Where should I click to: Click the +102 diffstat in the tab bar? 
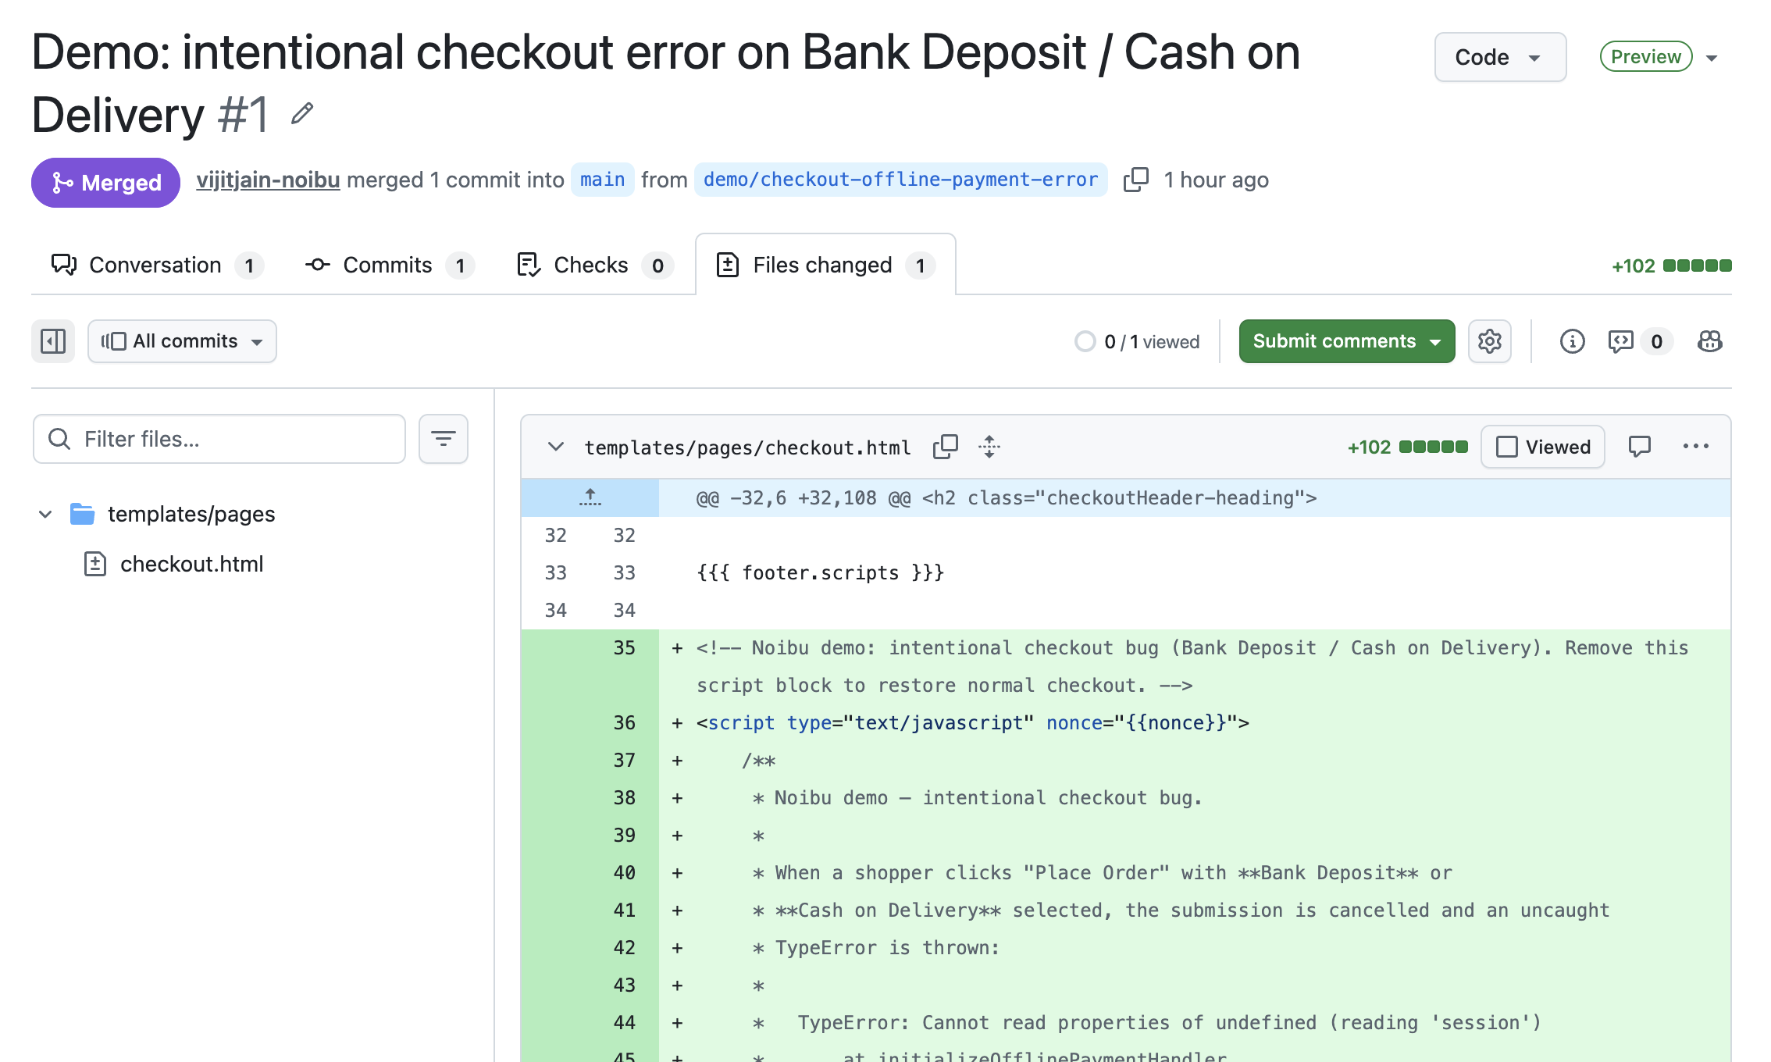tap(1671, 265)
